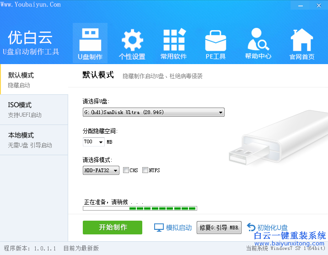The image size is (328, 255).
Task: Click the 模拟启动 monitor icon
Action: pyautogui.click(x=159, y=228)
